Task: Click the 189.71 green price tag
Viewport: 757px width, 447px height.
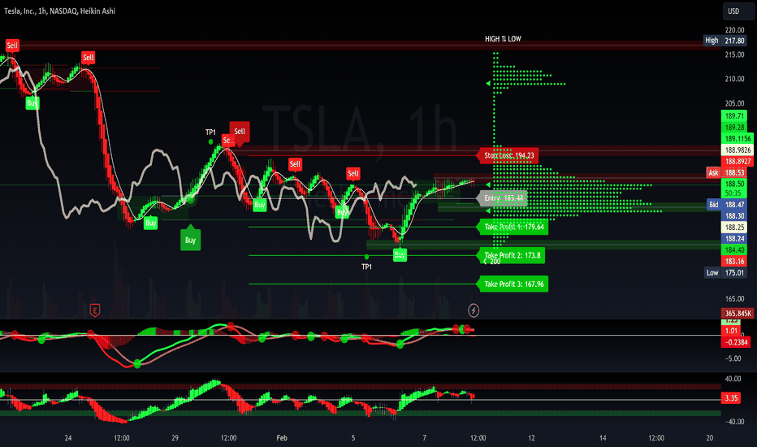Action: (734, 116)
